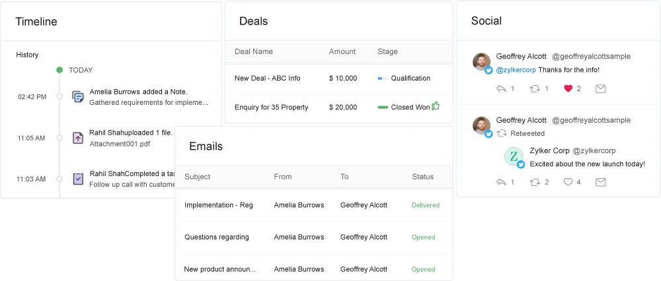Open the New Deal - ABC Info deal

pos(267,78)
